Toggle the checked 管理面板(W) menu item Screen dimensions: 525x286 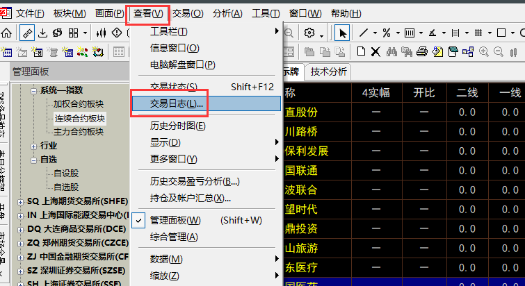[x=207, y=221]
